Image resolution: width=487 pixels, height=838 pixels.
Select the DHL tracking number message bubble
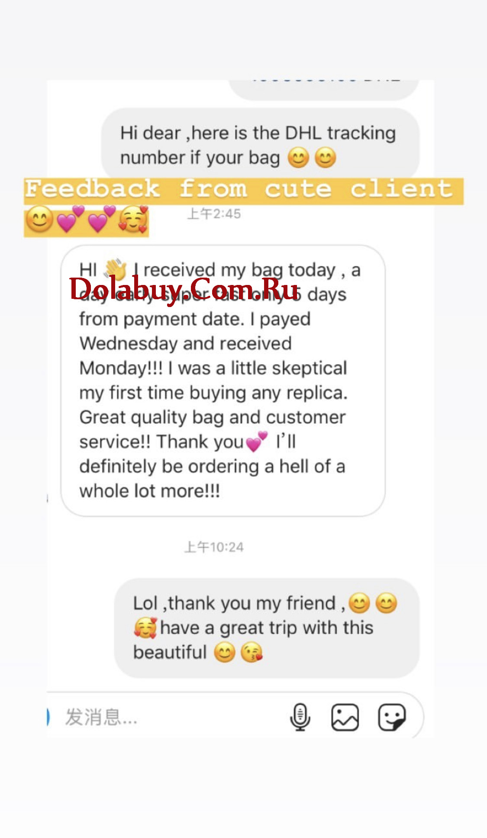[260, 144]
